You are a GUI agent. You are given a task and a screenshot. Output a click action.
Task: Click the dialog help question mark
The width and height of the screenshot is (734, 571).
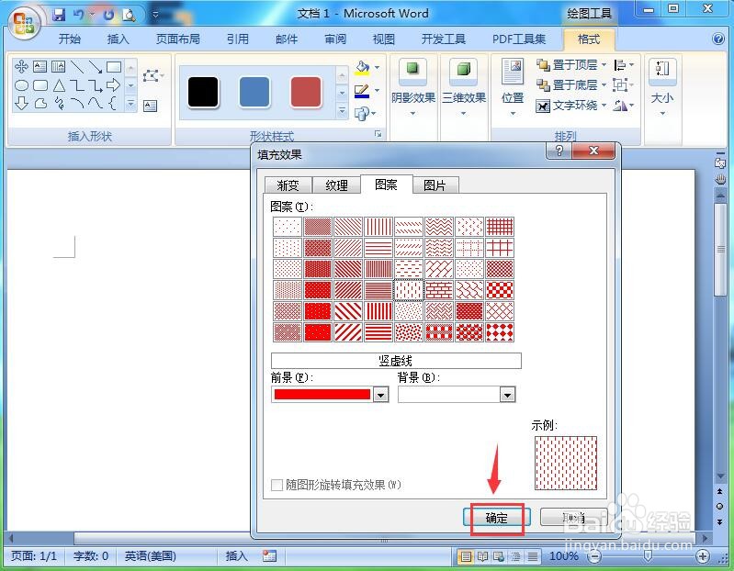click(x=559, y=151)
